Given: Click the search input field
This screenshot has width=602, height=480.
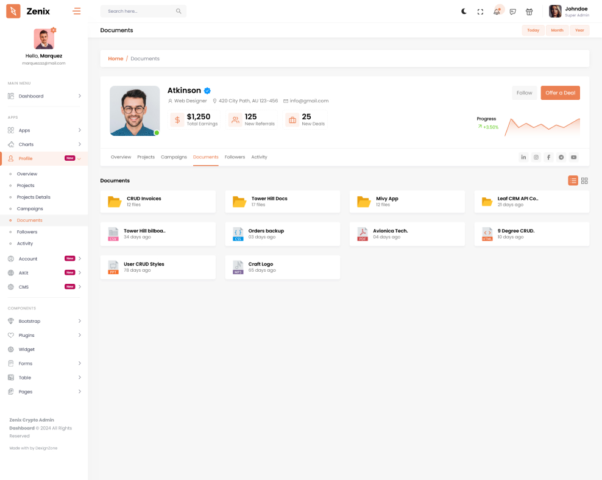Looking at the screenshot, I should pos(139,11).
